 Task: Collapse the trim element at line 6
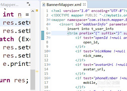pyautogui.click(x=49, y=33)
